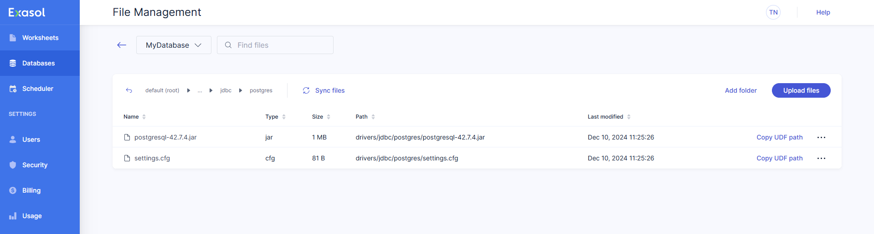Click the Exasol logo

(x=27, y=13)
